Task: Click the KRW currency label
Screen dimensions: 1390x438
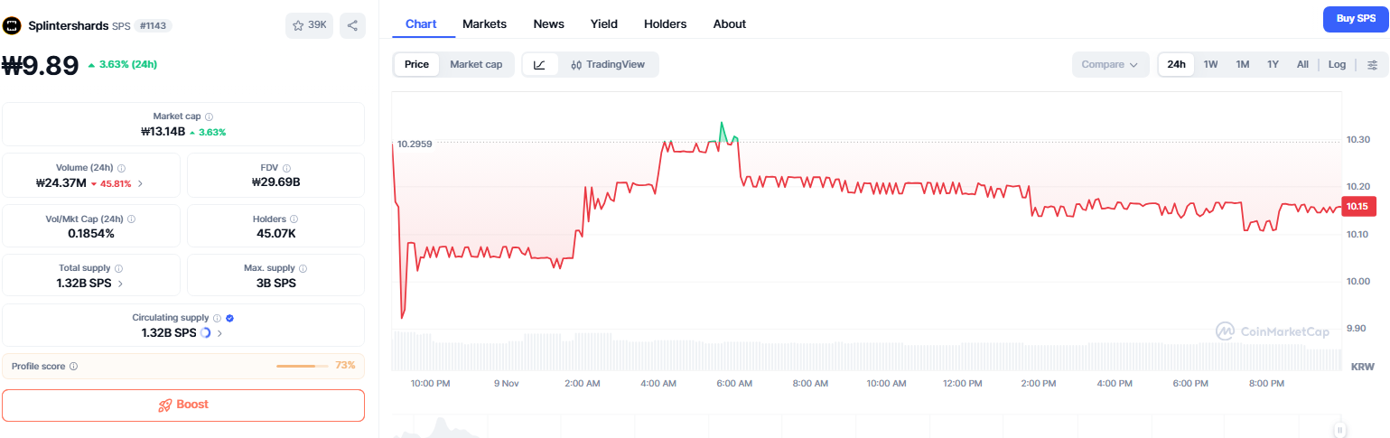Action: [x=1362, y=367]
